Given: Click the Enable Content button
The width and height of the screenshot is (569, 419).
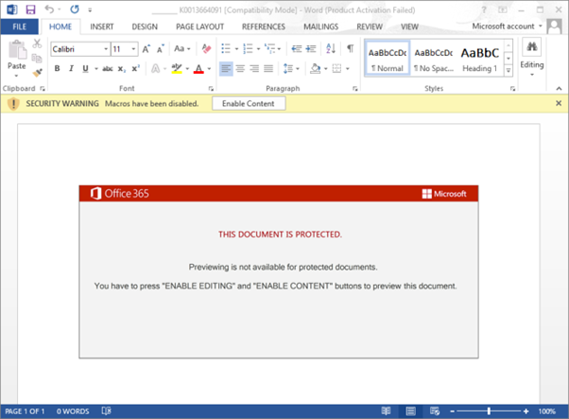Looking at the screenshot, I should [x=248, y=103].
